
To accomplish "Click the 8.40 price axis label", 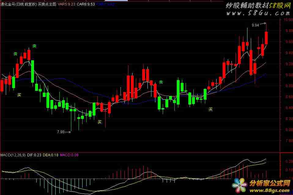I will [289, 108].
